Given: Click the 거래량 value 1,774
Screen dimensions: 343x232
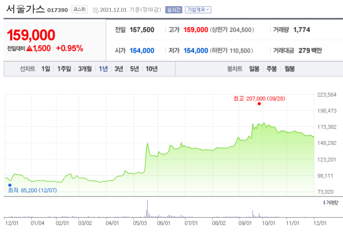Looking at the screenshot, I should pos(302,30).
